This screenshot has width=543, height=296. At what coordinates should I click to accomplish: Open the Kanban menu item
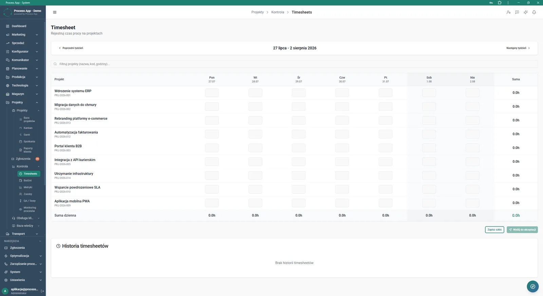(29, 128)
